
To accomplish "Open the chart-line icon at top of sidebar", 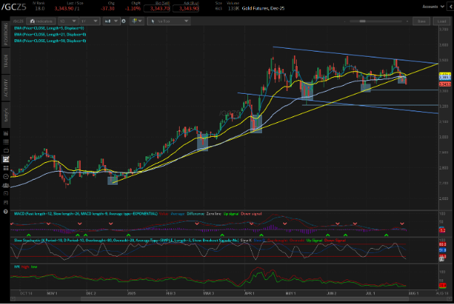I will click(6, 134).
